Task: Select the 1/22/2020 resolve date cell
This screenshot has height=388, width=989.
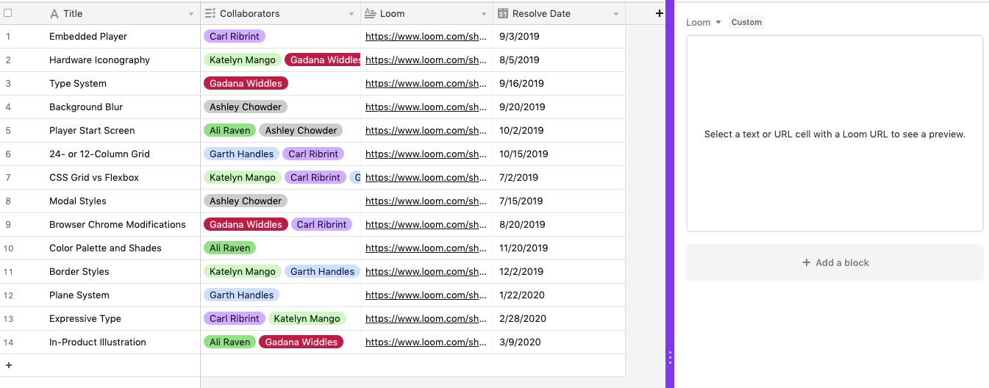Action: pos(559,295)
